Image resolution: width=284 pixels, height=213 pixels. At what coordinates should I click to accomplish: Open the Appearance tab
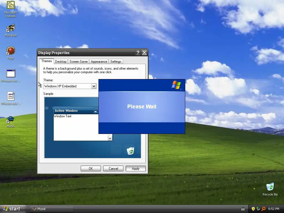tap(99, 62)
